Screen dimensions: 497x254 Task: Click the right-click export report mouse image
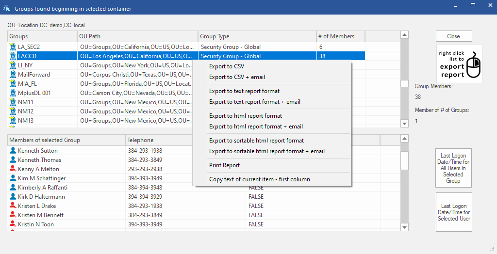coord(459,64)
